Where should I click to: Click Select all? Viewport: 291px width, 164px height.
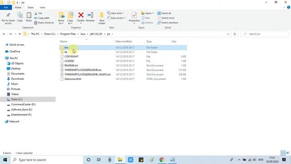click(x=164, y=13)
